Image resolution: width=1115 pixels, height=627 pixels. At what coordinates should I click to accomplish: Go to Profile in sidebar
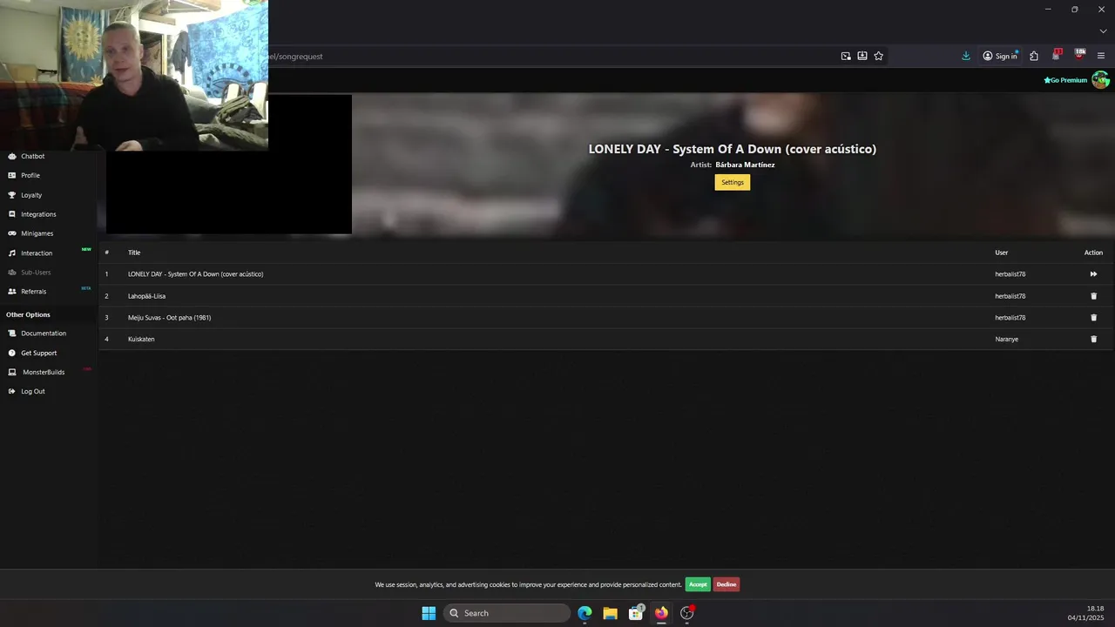(30, 175)
